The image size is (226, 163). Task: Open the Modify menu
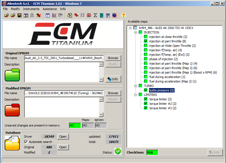[15, 9]
